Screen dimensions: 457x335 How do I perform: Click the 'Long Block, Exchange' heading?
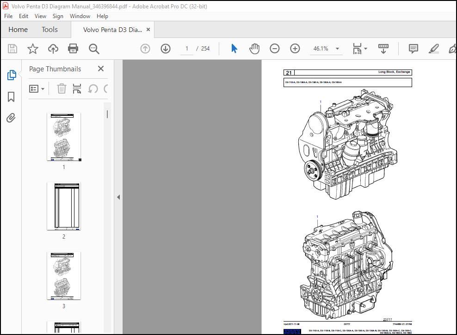coord(394,72)
